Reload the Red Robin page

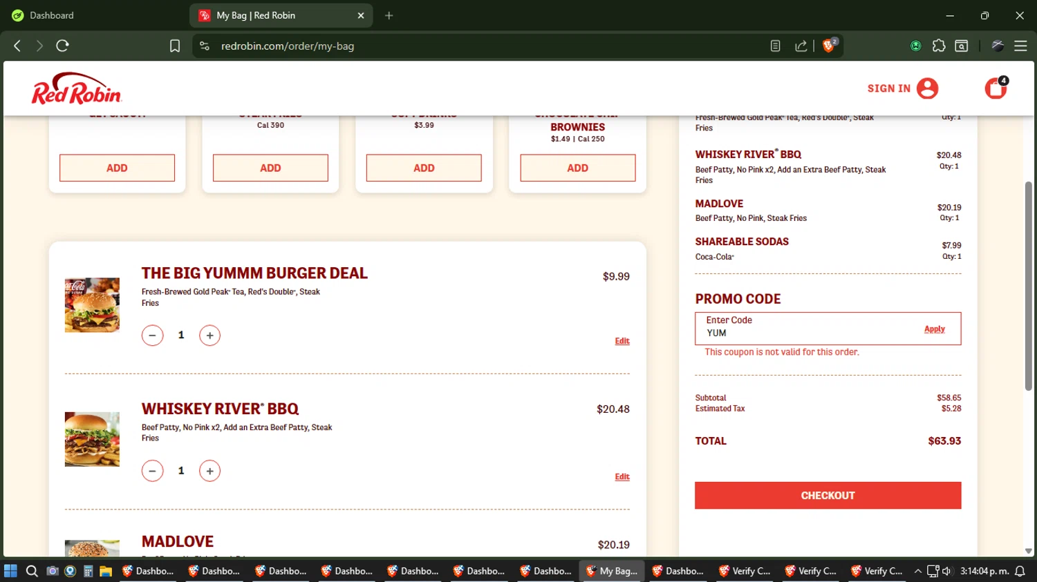click(x=62, y=46)
